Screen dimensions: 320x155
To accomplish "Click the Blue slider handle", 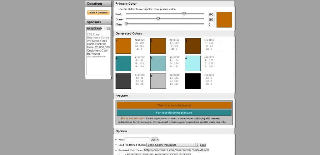I will (126, 24).
